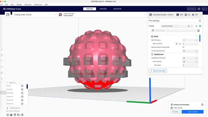The height and width of the screenshot is (117, 208).
Task: Click the fx formula icon for Wall Line Count
Action: coord(180,44)
